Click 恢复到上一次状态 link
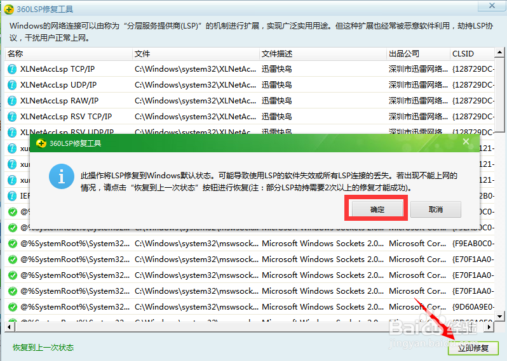The image size is (507, 361). point(43,348)
